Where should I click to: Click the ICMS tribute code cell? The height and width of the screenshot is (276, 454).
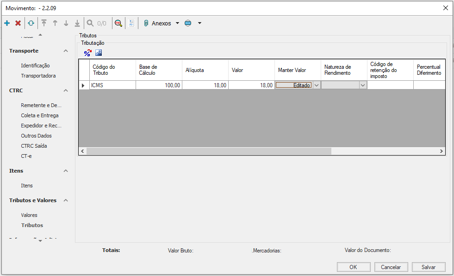[112, 85]
